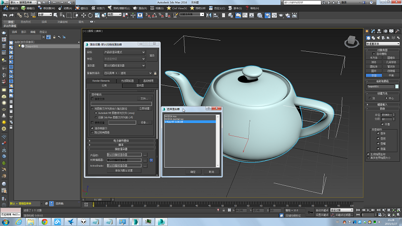Viewport: 402px width, 226px height.
Task: Expand the 电子邮件通知 rollout
Action: (x=121, y=140)
